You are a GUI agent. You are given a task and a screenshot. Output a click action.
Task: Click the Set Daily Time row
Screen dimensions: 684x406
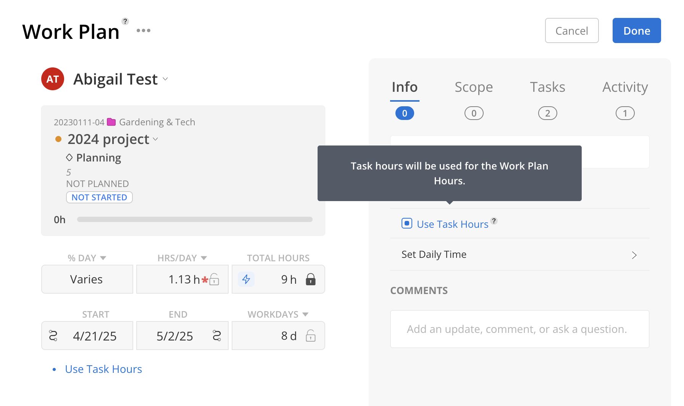tap(519, 254)
